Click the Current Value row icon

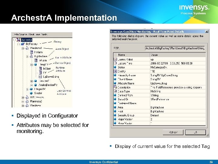[115, 59]
